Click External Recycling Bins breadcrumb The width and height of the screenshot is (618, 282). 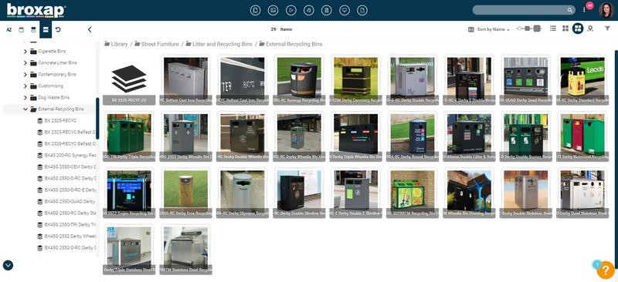tap(294, 44)
